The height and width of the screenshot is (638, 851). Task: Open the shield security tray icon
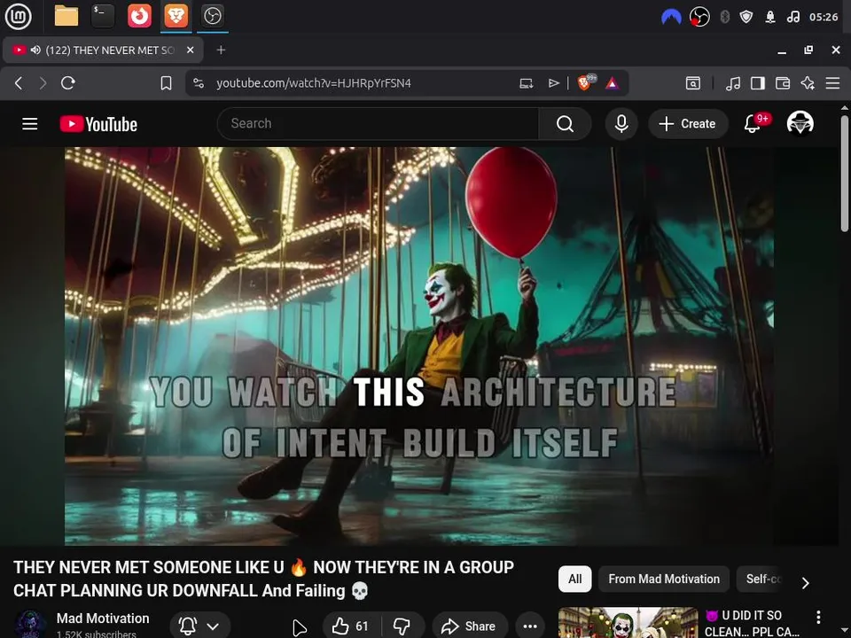pyautogui.click(x=746, y=17)
